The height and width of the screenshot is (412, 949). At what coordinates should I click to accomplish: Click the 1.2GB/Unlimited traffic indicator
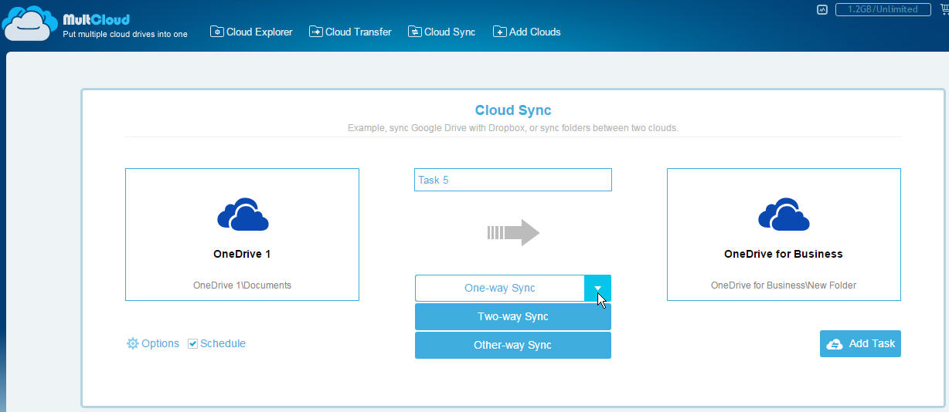(x=883, y=10)
